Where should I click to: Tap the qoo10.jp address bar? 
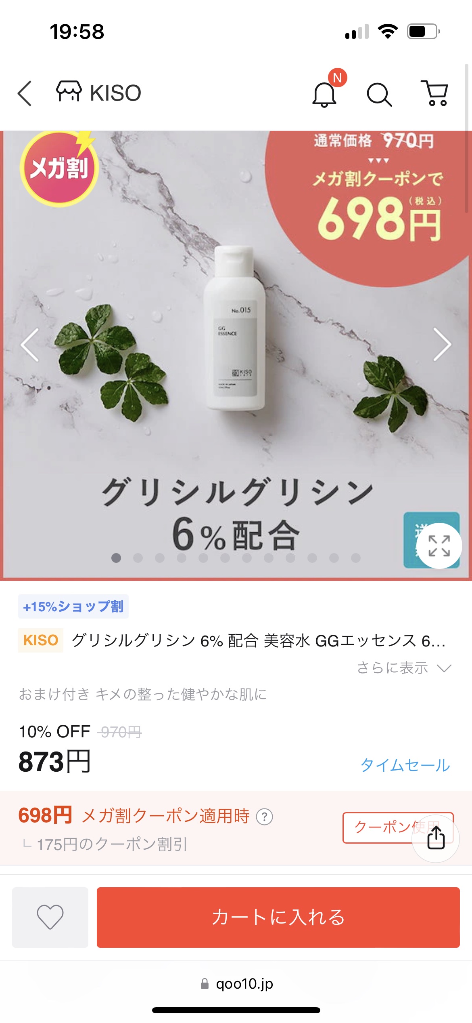tap(237, 983)
